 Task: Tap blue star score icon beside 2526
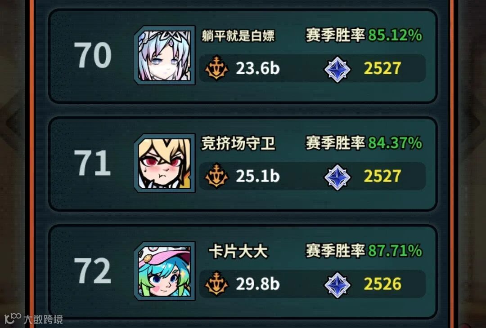click(x=337, y=285)
